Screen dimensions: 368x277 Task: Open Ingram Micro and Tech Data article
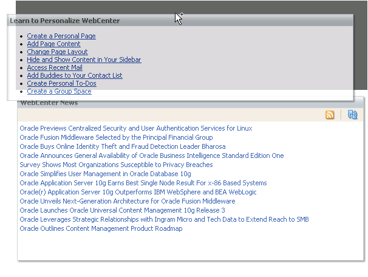point(165,219)
